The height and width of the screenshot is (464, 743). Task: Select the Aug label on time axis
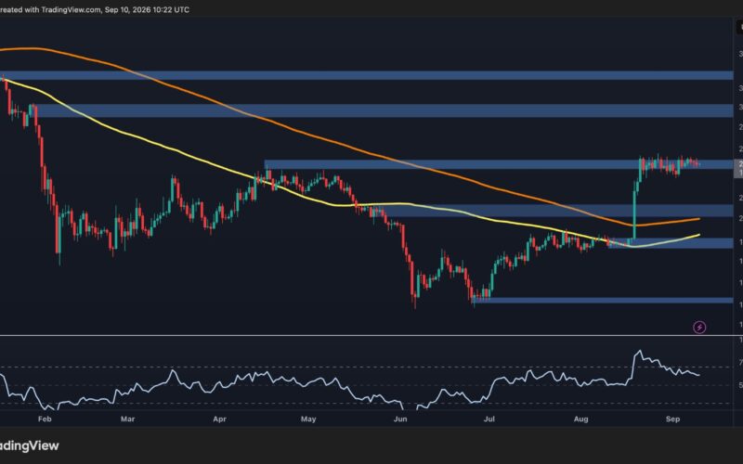point(581,419)
